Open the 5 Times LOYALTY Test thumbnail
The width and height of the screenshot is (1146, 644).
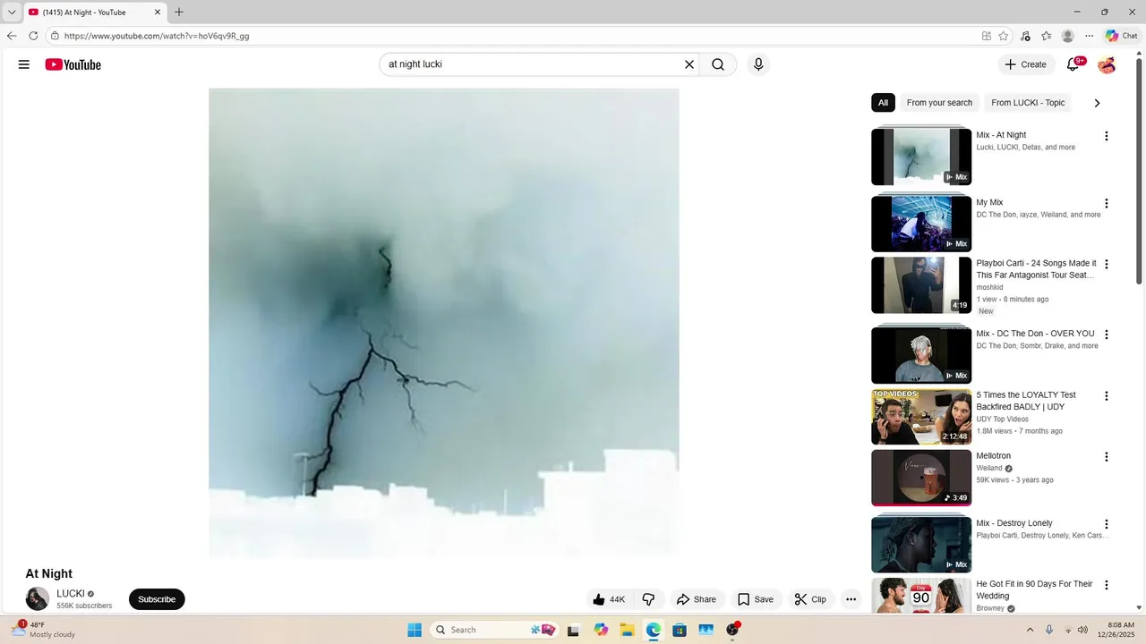(x=921, y=416)
